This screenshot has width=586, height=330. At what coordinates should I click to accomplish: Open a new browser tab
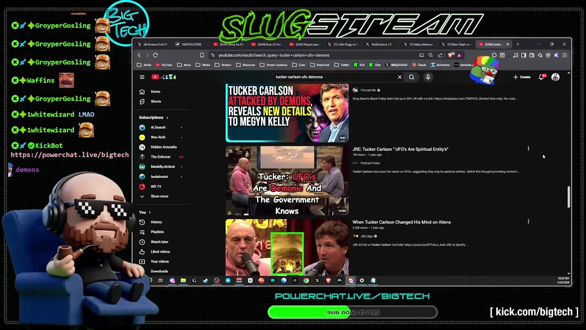coord(518,44)
